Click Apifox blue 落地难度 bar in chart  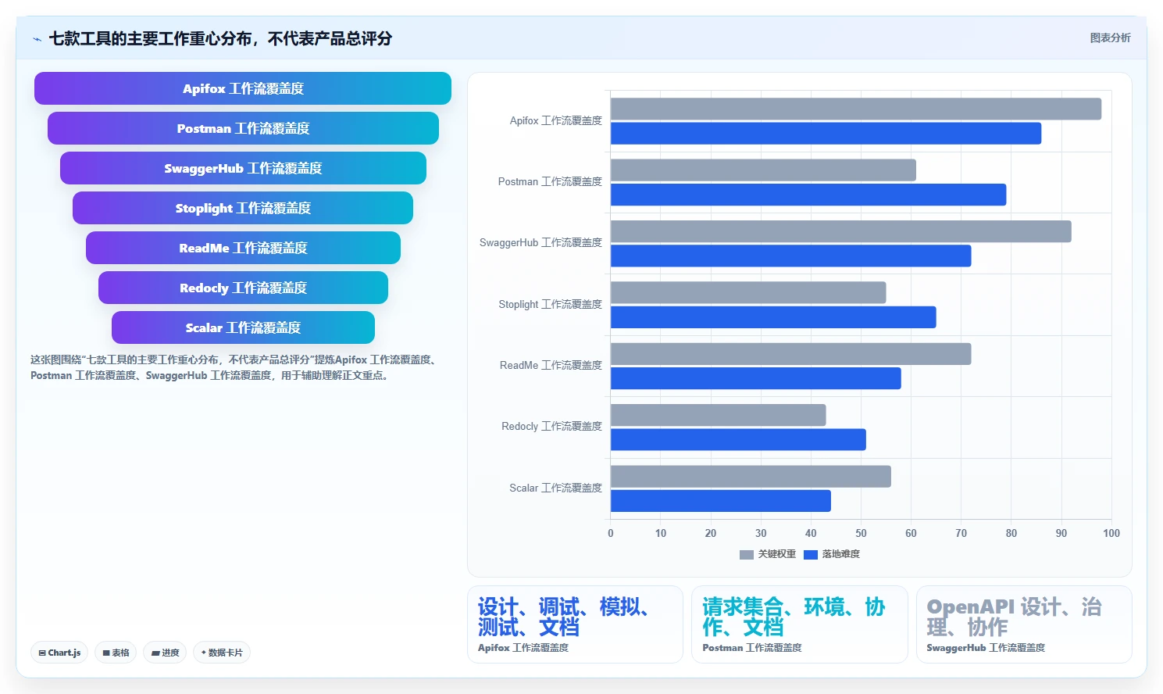pyautogui.click(x=826, y=134)
